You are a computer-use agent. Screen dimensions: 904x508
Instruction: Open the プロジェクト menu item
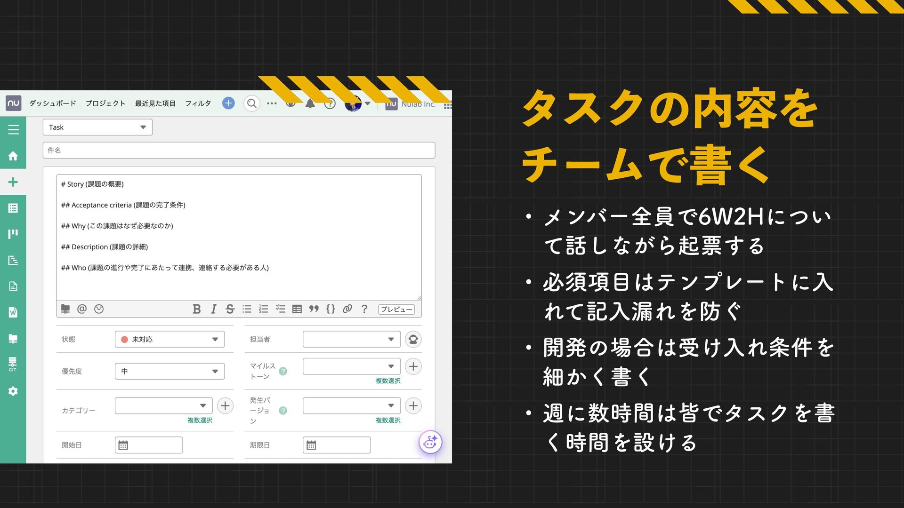pyautogui.click(x=105, y=103)
